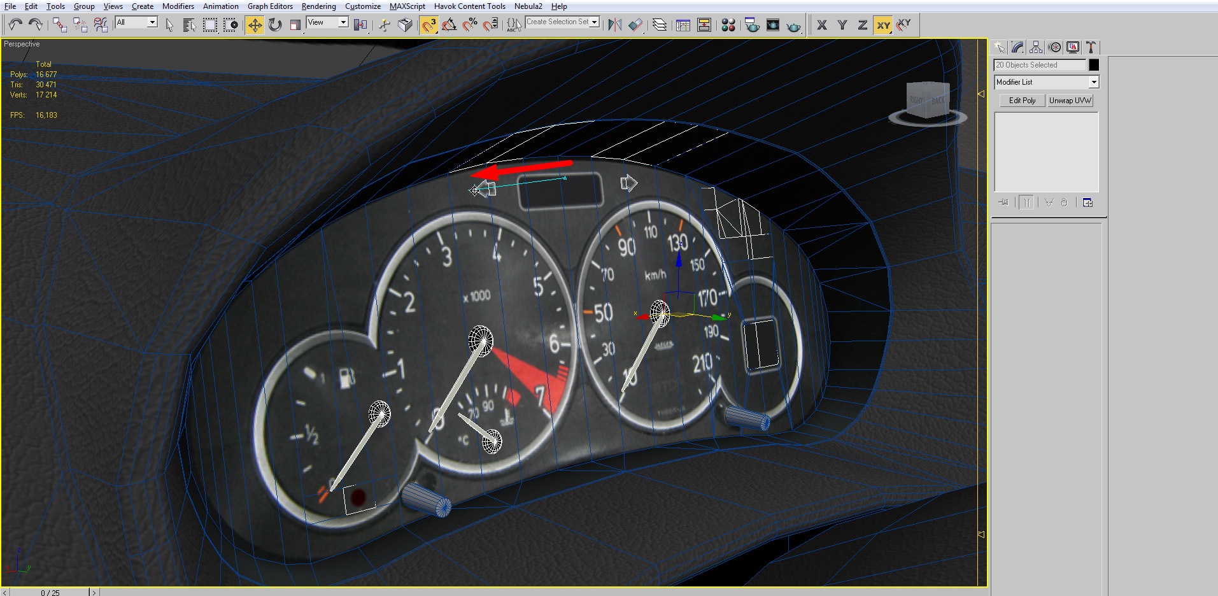Open the Layer Manager
The image size is (1218, 596).
tap(660, 25)
